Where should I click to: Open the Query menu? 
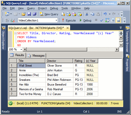(31, 8)
